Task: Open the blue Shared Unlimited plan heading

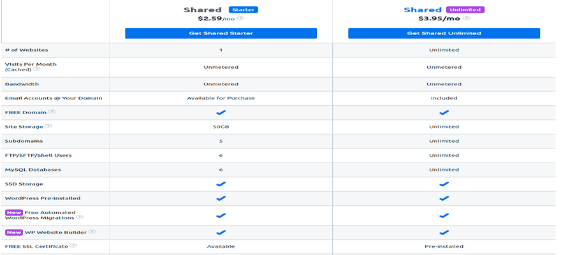Action: [x=423, y=10]
